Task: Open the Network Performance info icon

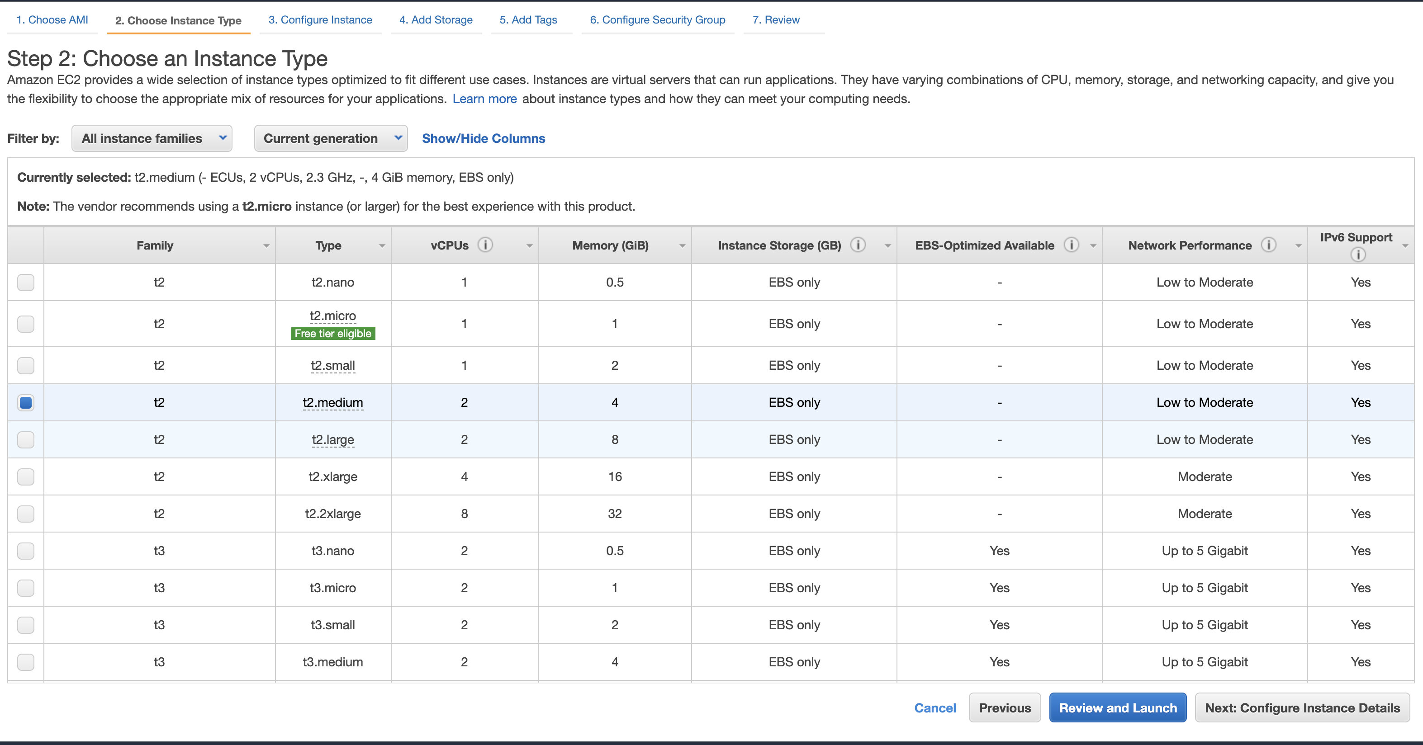Action: pos(1268,245)
